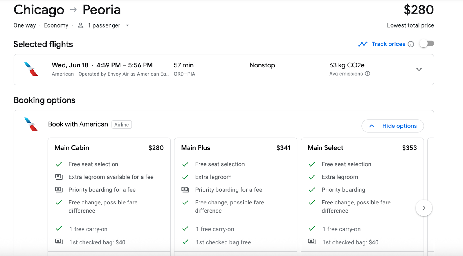Click Main Plus '1 free carry-on' text
The height and width of the screenshot is (256, 463).
pyautogui.click(x=215, y=229)
